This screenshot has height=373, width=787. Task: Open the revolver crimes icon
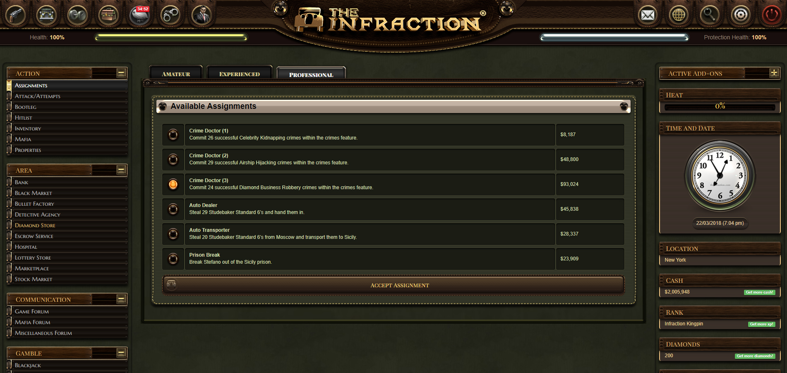click(x=15, y=15)
